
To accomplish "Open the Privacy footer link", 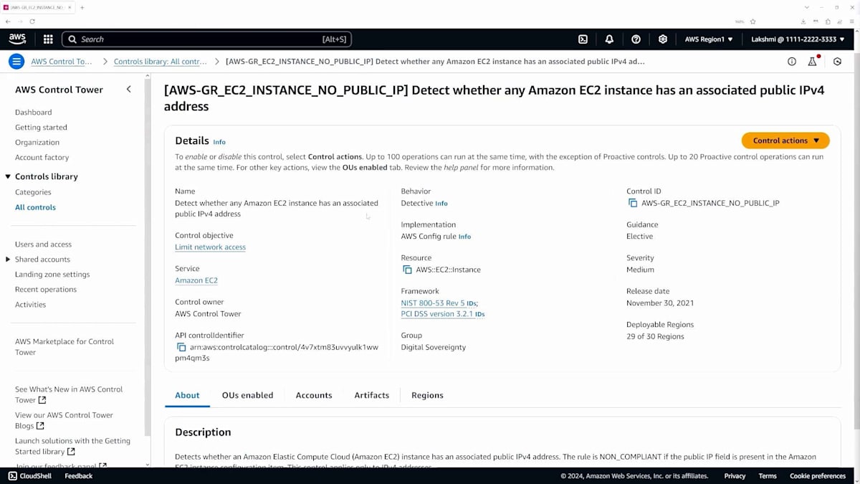I will [x=735, y=476].
